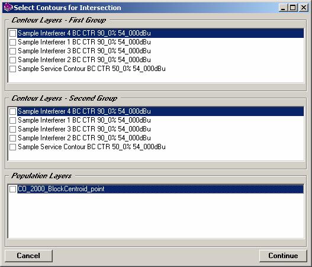Close the Select Contours for Intersection dialog
Screen dimensions: 312x267
[x=304, y=8]
